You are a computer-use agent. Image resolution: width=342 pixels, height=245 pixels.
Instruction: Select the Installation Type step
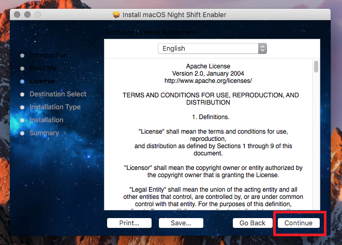click(55, 107)
